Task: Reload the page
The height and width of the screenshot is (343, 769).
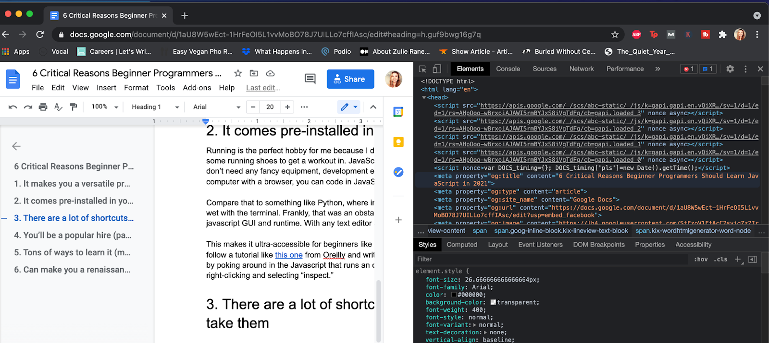Action: tap(40, 35)
